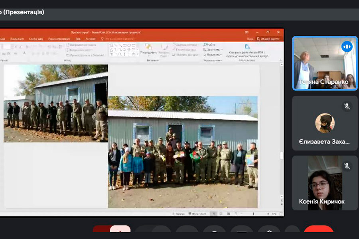Switch to the Acrobat tab
359x239 pixels.
91,39
